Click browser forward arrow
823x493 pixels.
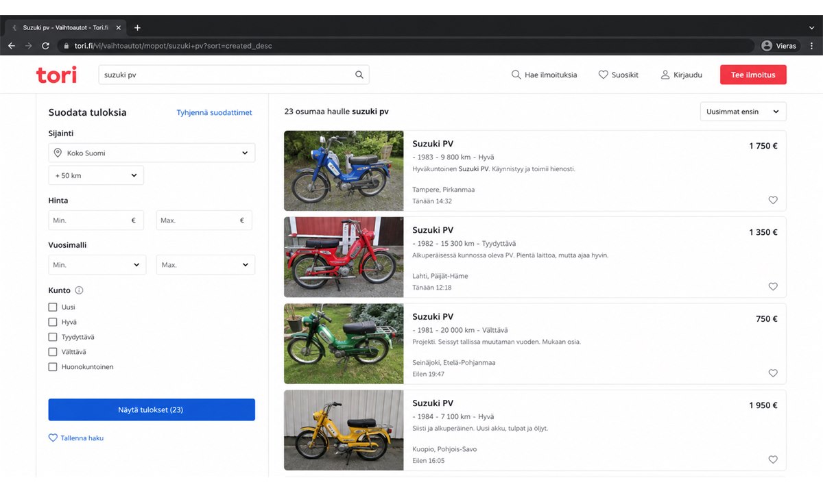point(28,46)
